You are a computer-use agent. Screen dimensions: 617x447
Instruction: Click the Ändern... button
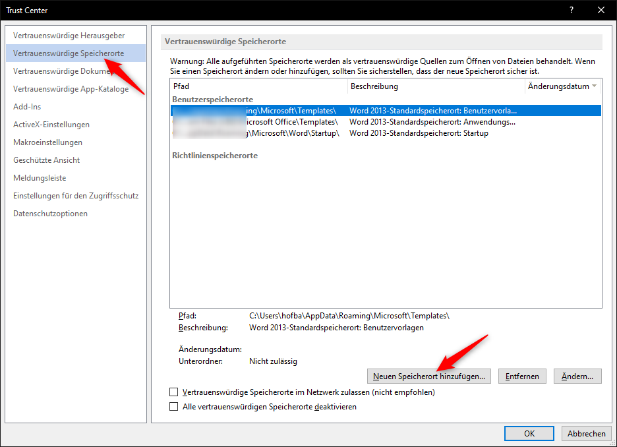point(577,376)
